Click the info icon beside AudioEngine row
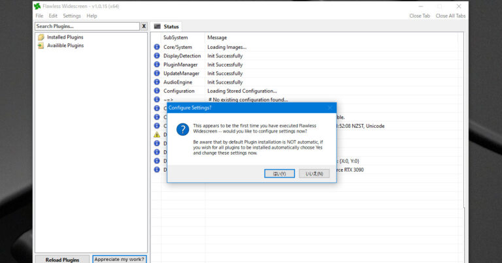 tap(157, 82)
